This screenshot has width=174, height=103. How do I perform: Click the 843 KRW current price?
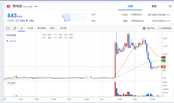(15, 16)
